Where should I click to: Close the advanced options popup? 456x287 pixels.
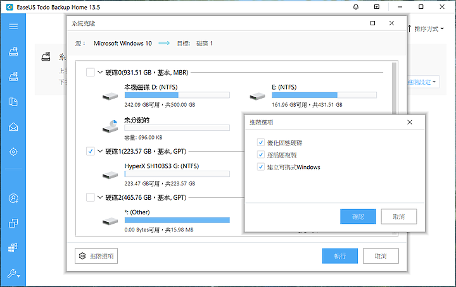(410, 122)
